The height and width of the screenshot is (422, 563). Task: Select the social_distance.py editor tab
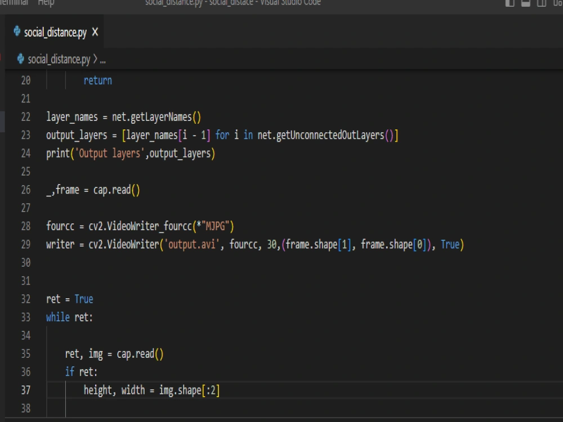tap(55, 32)
